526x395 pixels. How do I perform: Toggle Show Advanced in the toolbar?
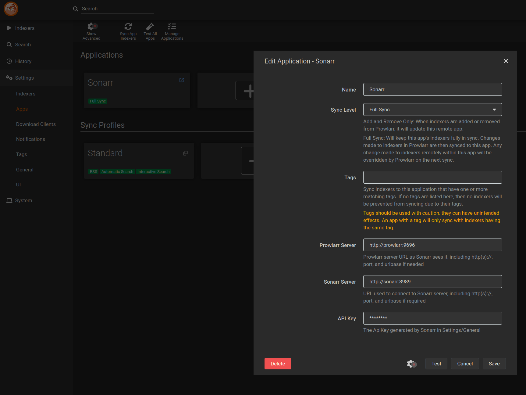click(x=91, y=31)
